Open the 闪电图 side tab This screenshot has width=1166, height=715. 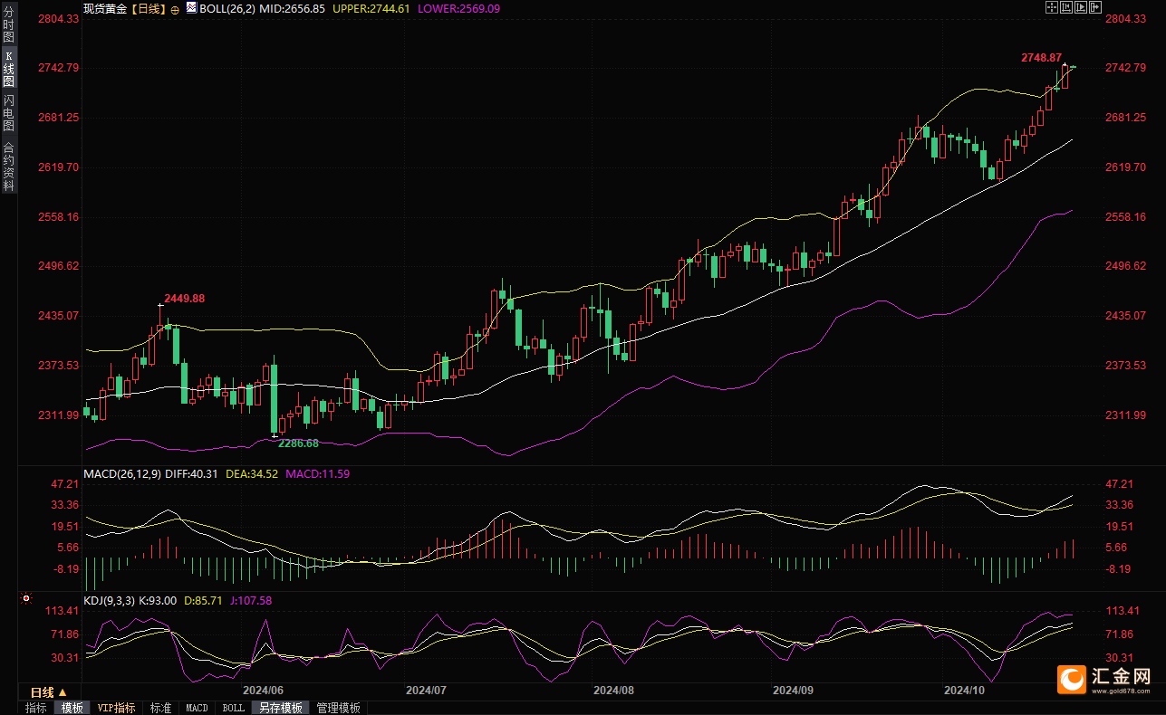pos(8,113)
